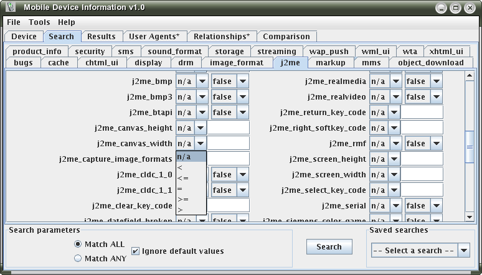Click the scroll-up arrow of the parameter list
The height and width of the screenshot is (275, 482).
point(470,75)
